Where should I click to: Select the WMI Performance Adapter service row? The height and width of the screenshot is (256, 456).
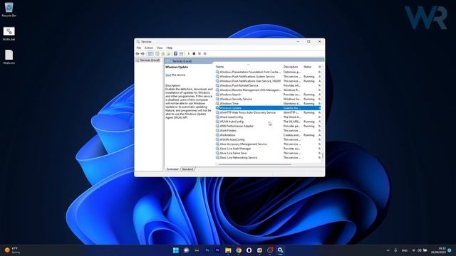pos(268,126)
